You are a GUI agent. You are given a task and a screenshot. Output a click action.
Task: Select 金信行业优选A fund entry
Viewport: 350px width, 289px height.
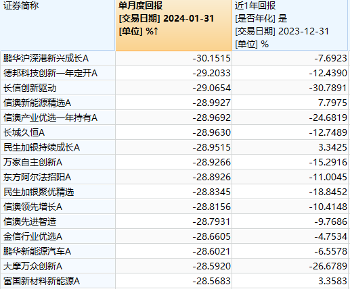coord(32,237)
